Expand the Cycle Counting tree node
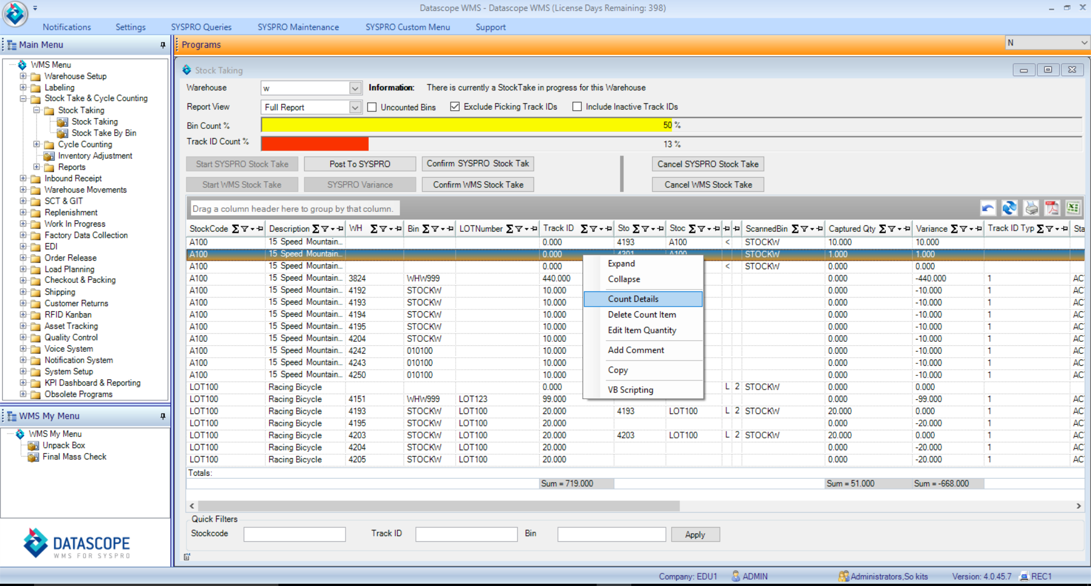1091x586 pixels. (x=36, y=144)
